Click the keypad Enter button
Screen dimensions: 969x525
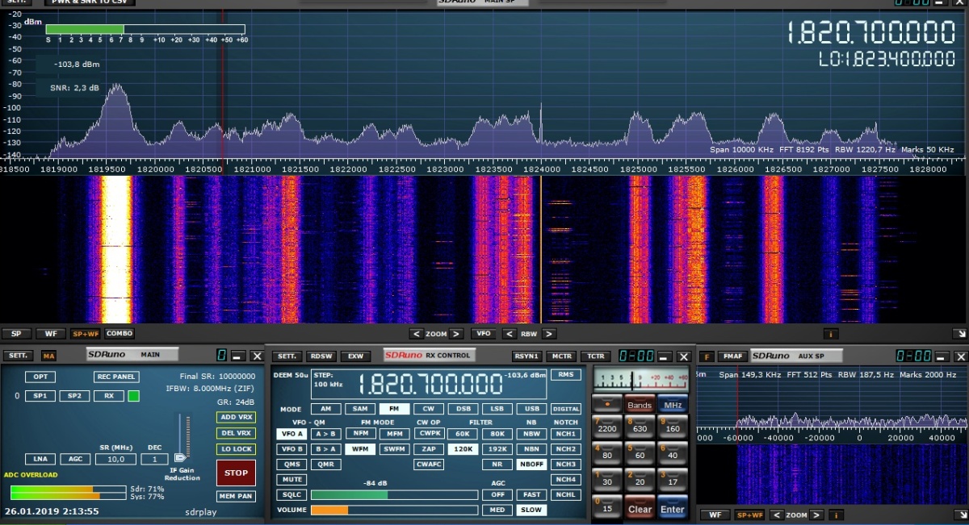click(672, 509)
